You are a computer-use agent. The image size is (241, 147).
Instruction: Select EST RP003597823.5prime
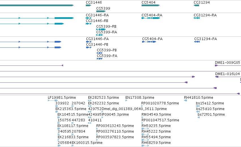pos(97,140)
